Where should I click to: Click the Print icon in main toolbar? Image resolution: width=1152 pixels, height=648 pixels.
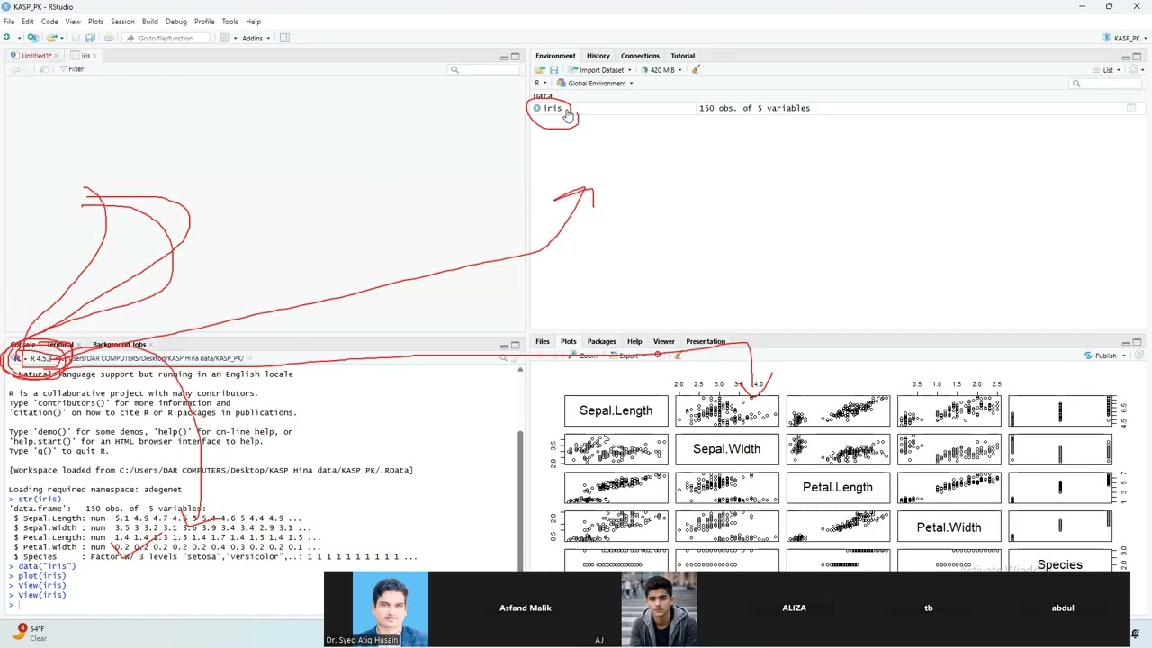pos(109,38)
